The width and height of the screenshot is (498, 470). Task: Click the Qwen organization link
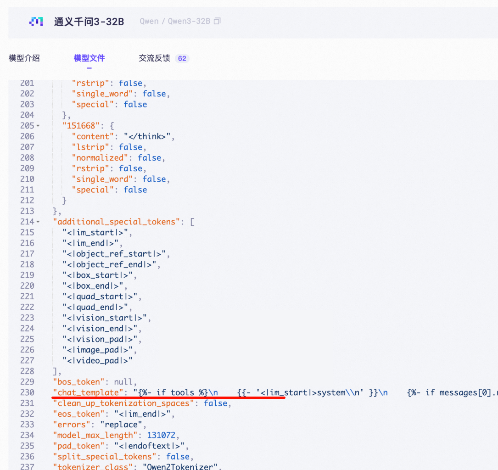(149, 21)
